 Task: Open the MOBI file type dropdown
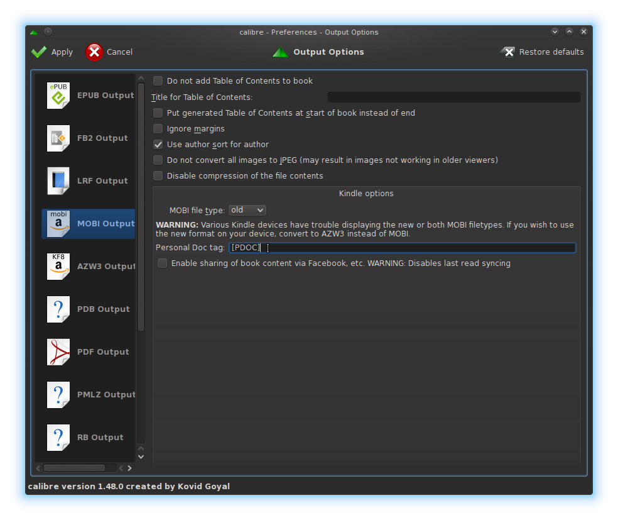pos(247,210)
